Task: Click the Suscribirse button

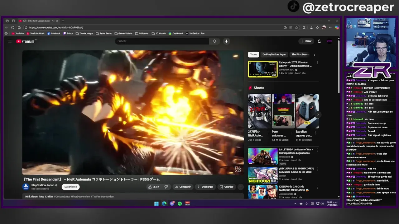Action: click(x=70, y=187)
